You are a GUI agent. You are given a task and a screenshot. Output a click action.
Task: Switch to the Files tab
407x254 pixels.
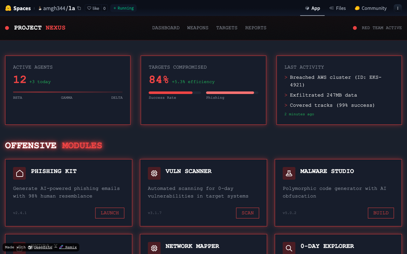(337, 8)
